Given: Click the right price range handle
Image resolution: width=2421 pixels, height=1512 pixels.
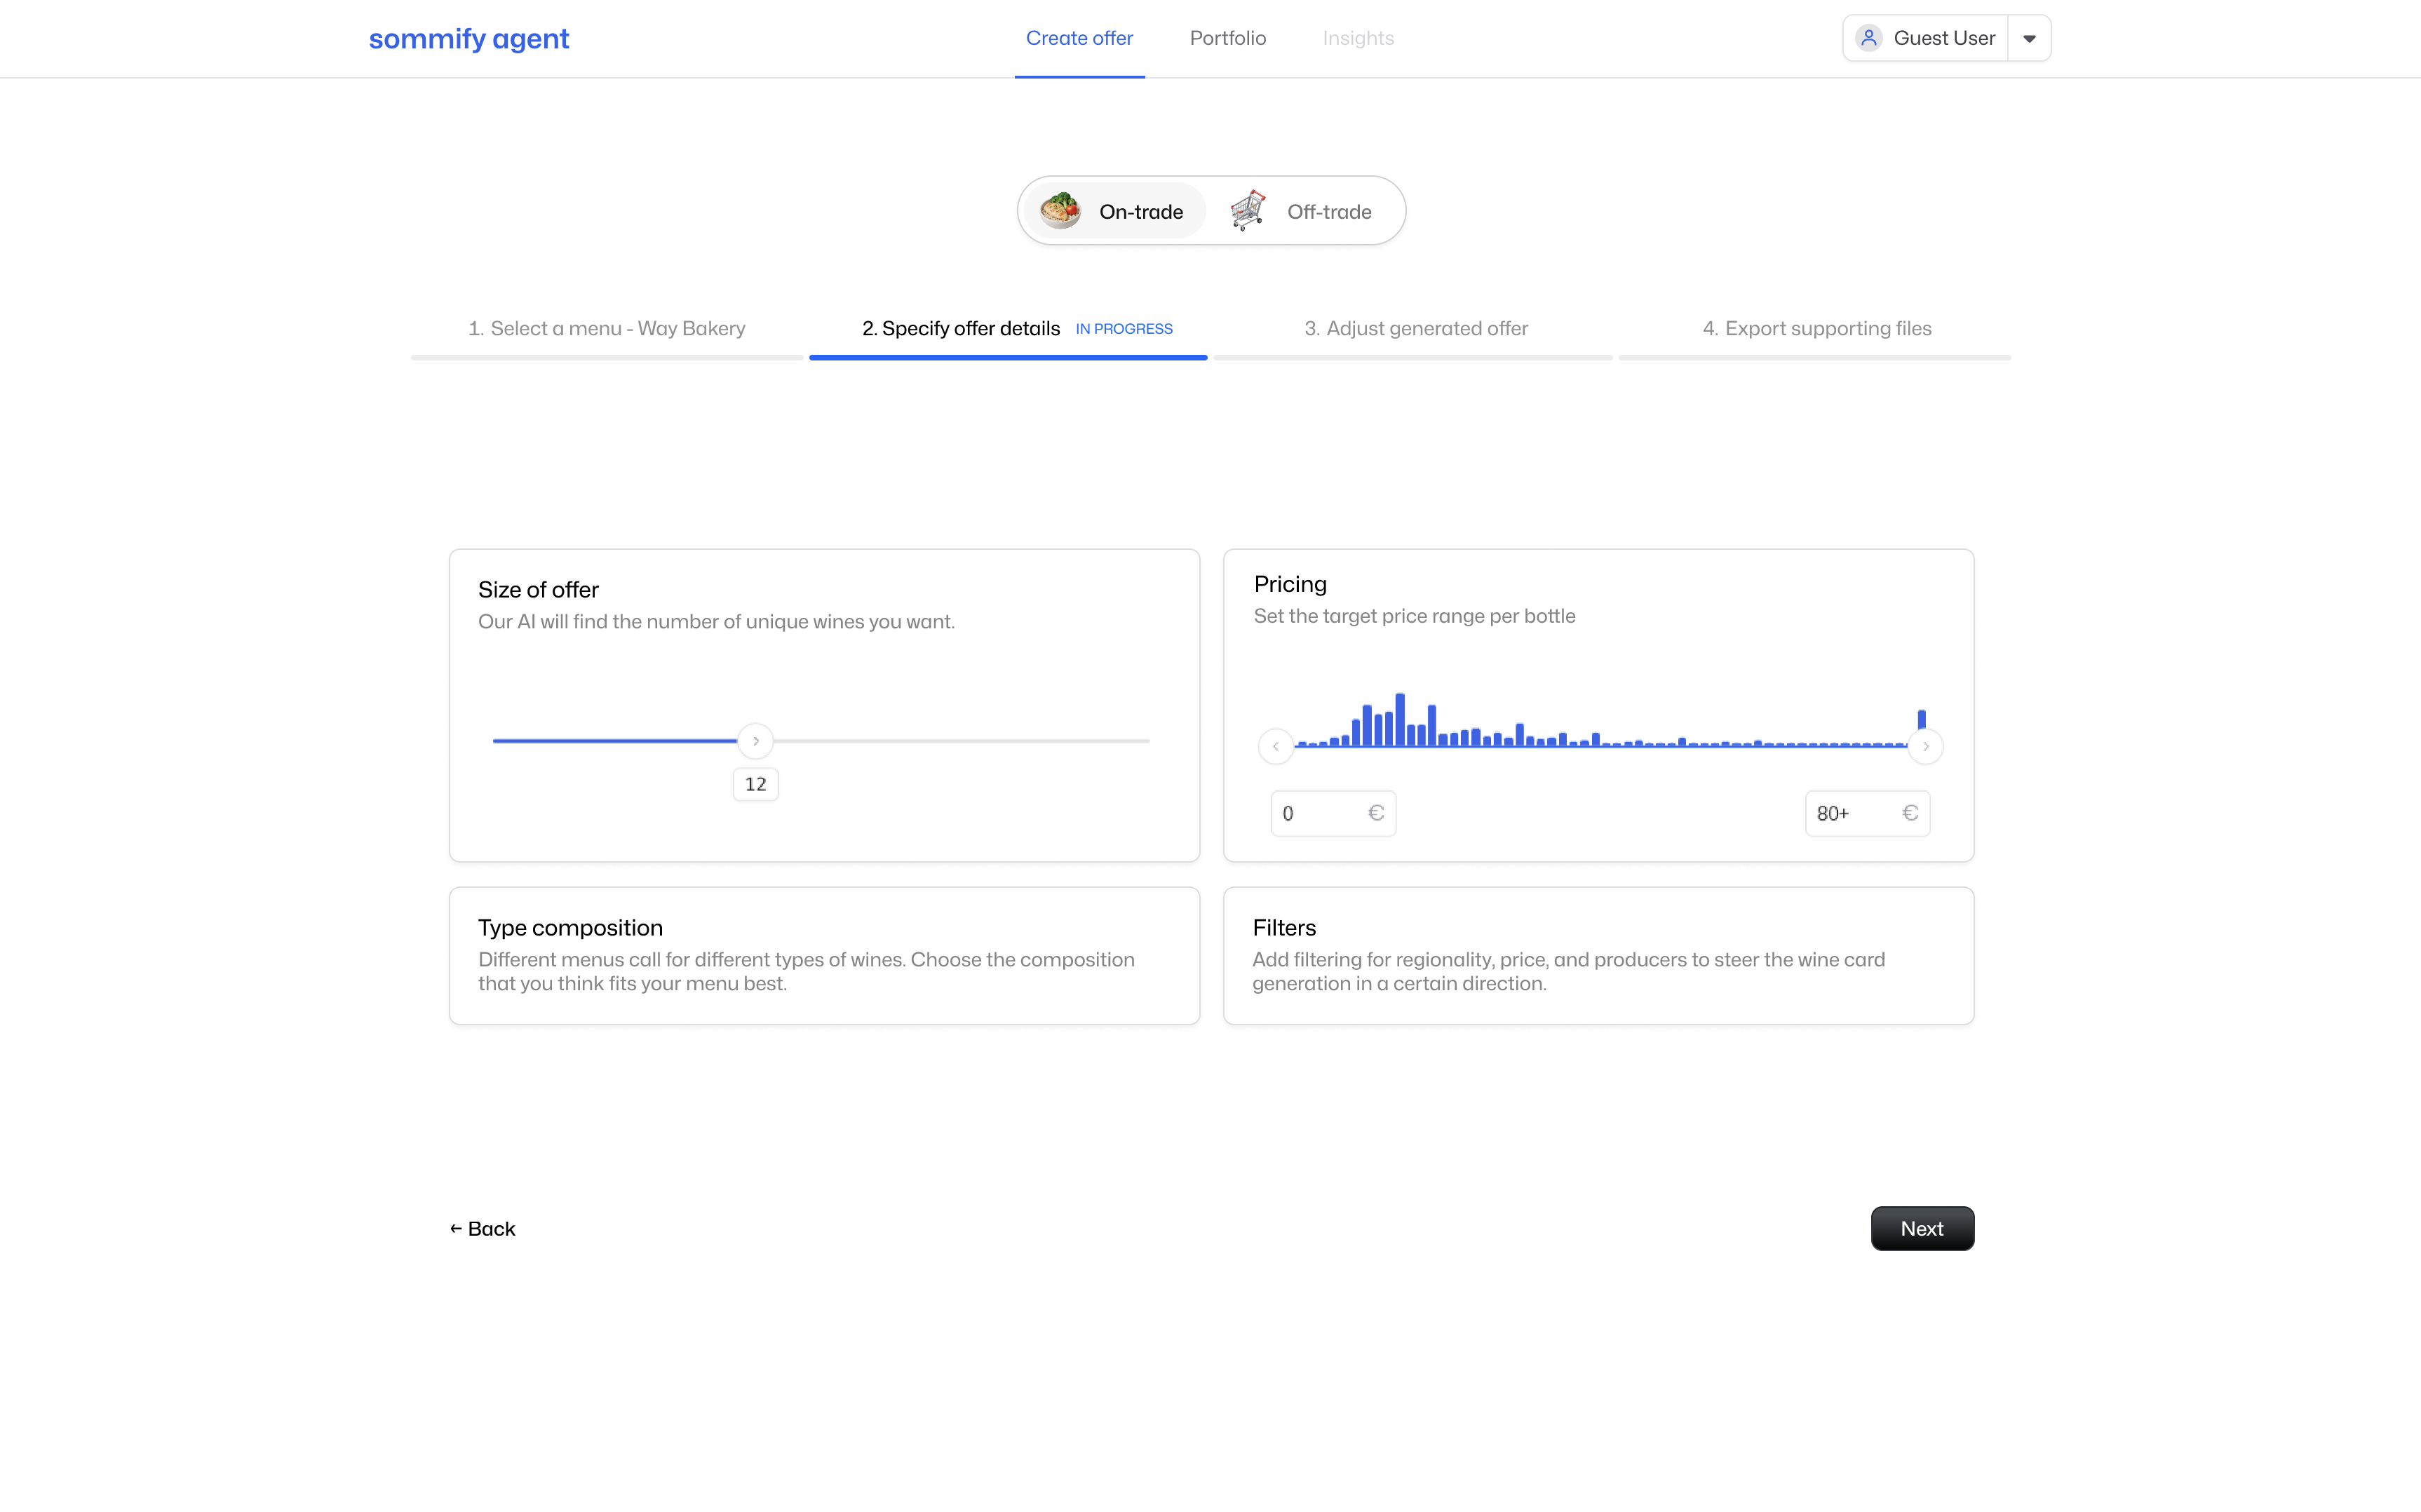Looking at the screenshot, I should point(1925,746).
